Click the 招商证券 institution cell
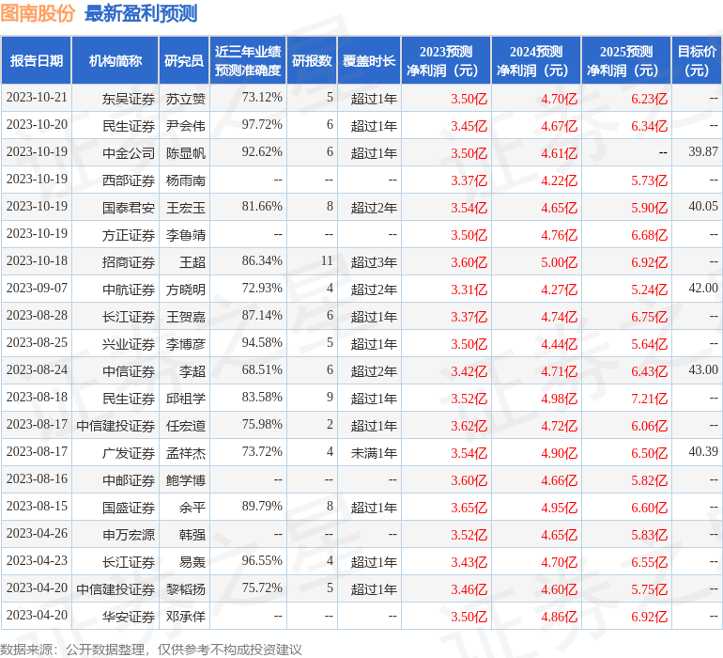 pos(129,262)
